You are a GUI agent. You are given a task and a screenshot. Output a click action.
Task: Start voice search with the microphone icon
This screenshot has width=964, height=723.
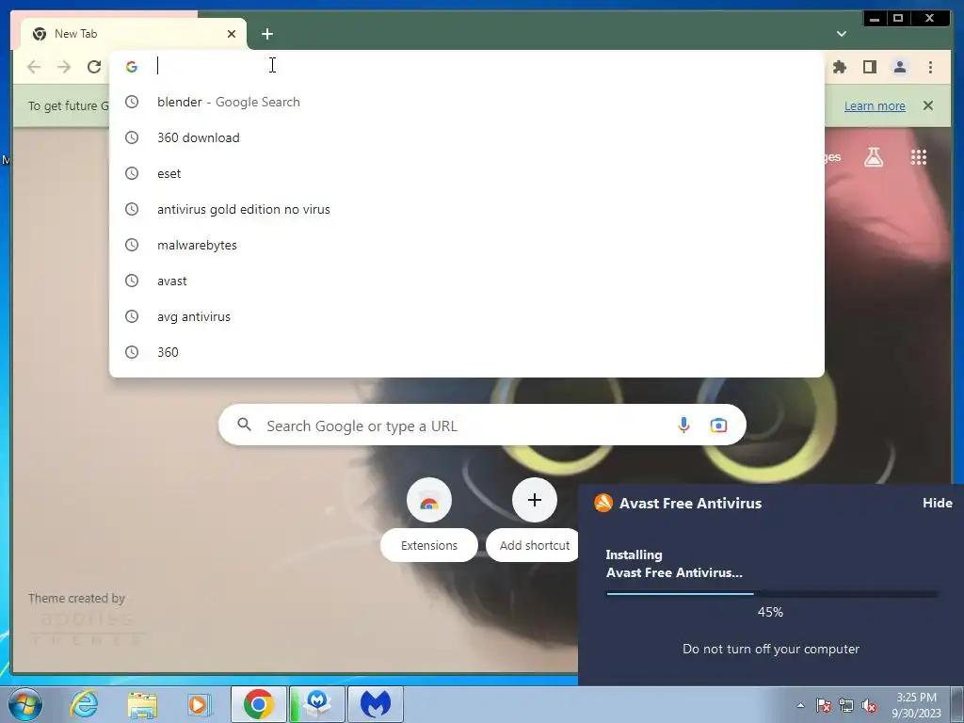click(x=683, y=425)
